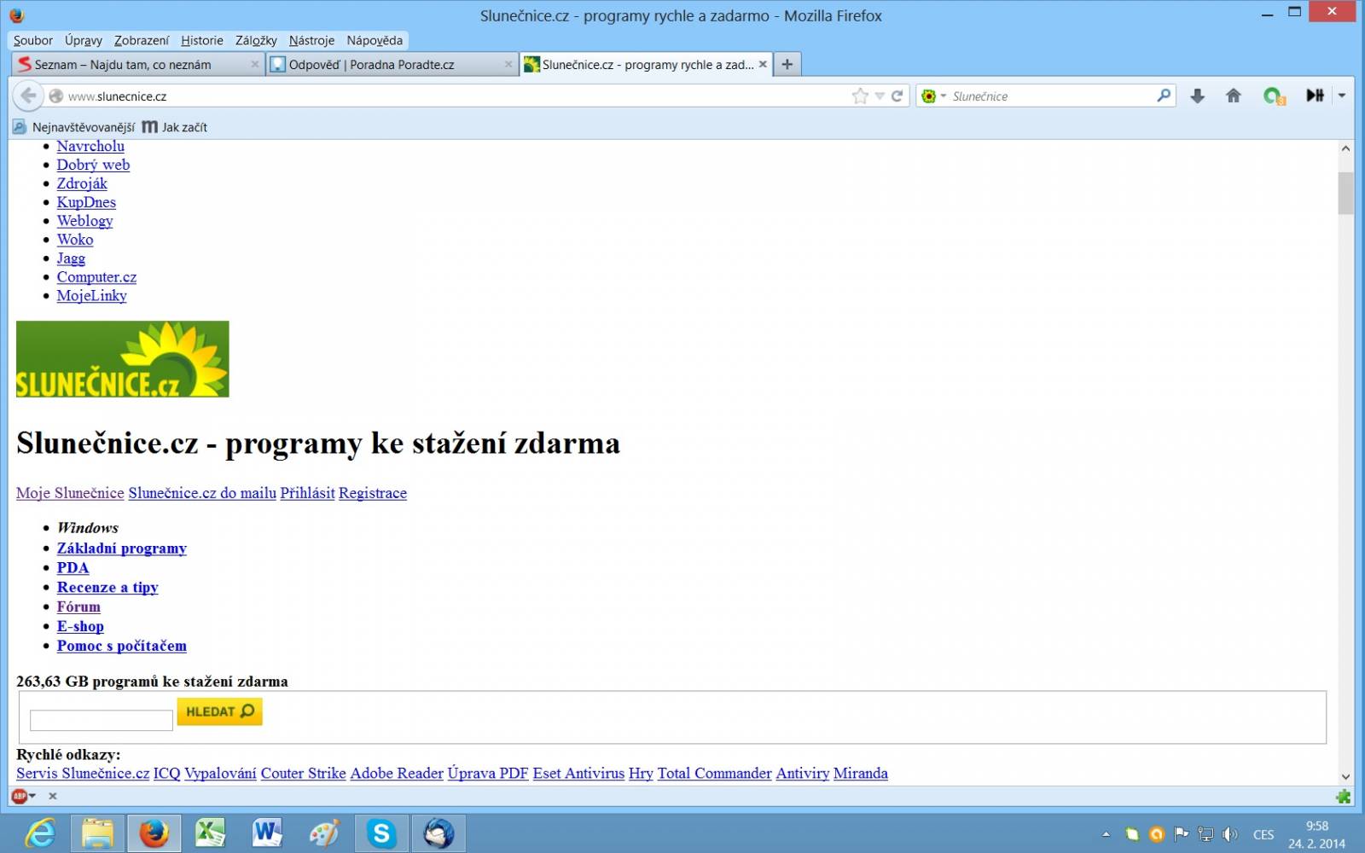Click the Přihlásit link
This screenshot has height=853, width=1365.
click(x=307, y=493)
